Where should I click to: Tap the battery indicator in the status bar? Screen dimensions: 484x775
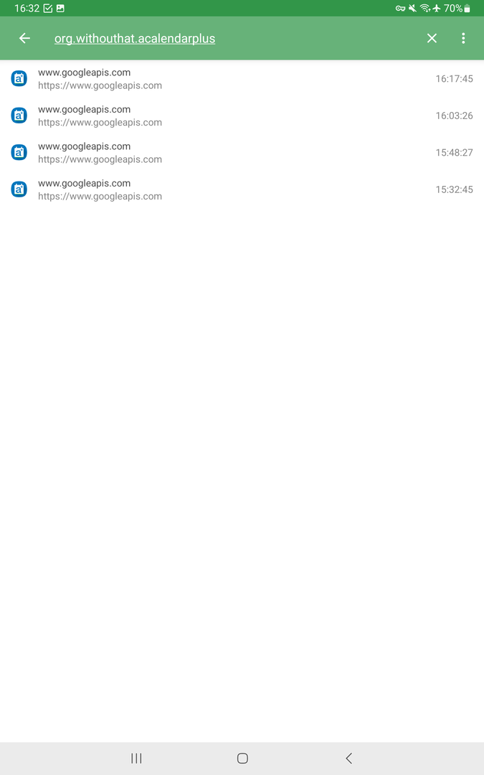(467, 9)
